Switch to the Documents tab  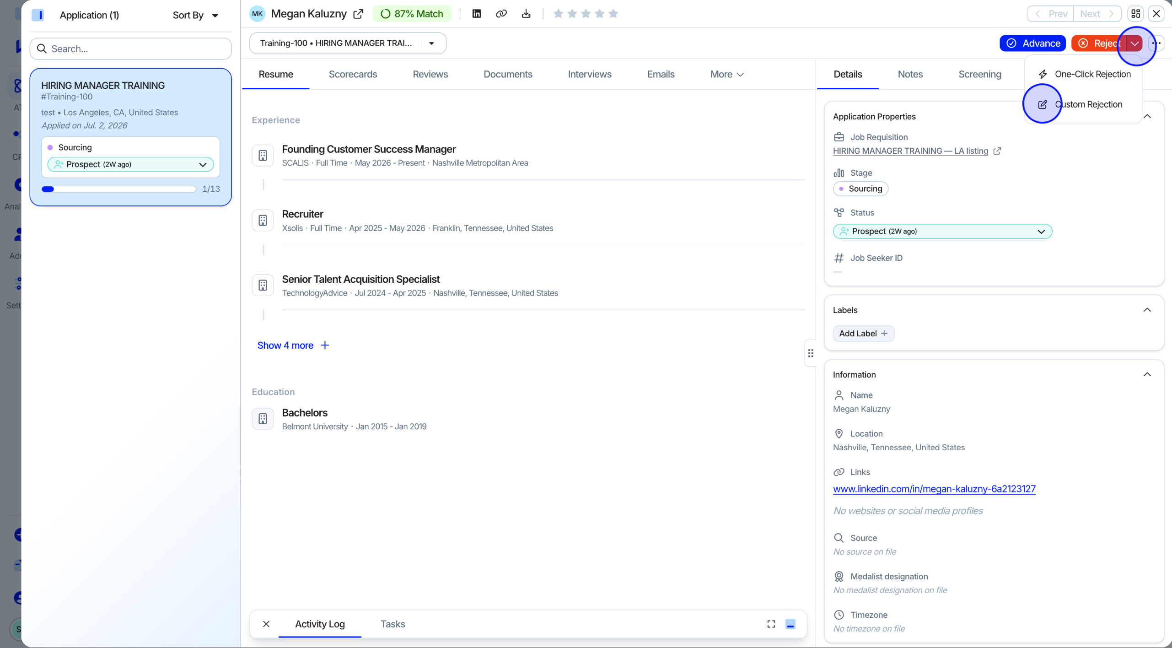(x=508, y=74)
